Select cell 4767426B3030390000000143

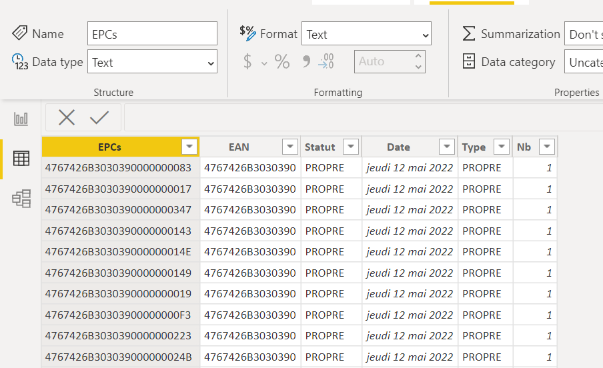point(120,231)
